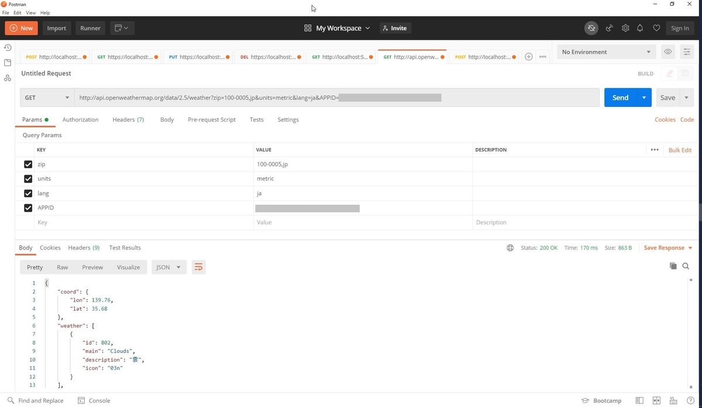702x408 pixels.
Task: Uncheck the units parameter checkbox
Action: coord(28,178)
